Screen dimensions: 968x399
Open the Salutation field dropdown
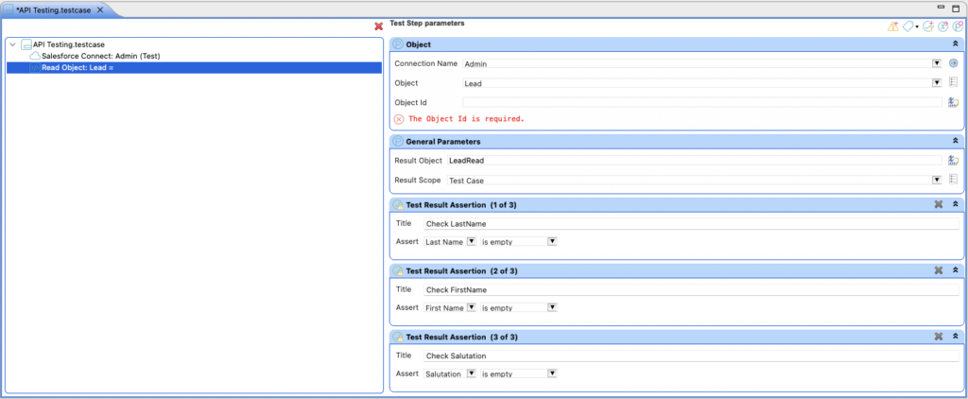pyautogui.click(x=471, y=373)
